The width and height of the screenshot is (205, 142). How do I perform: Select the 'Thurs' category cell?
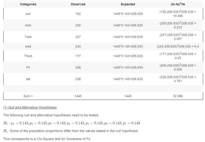point(28,56)
